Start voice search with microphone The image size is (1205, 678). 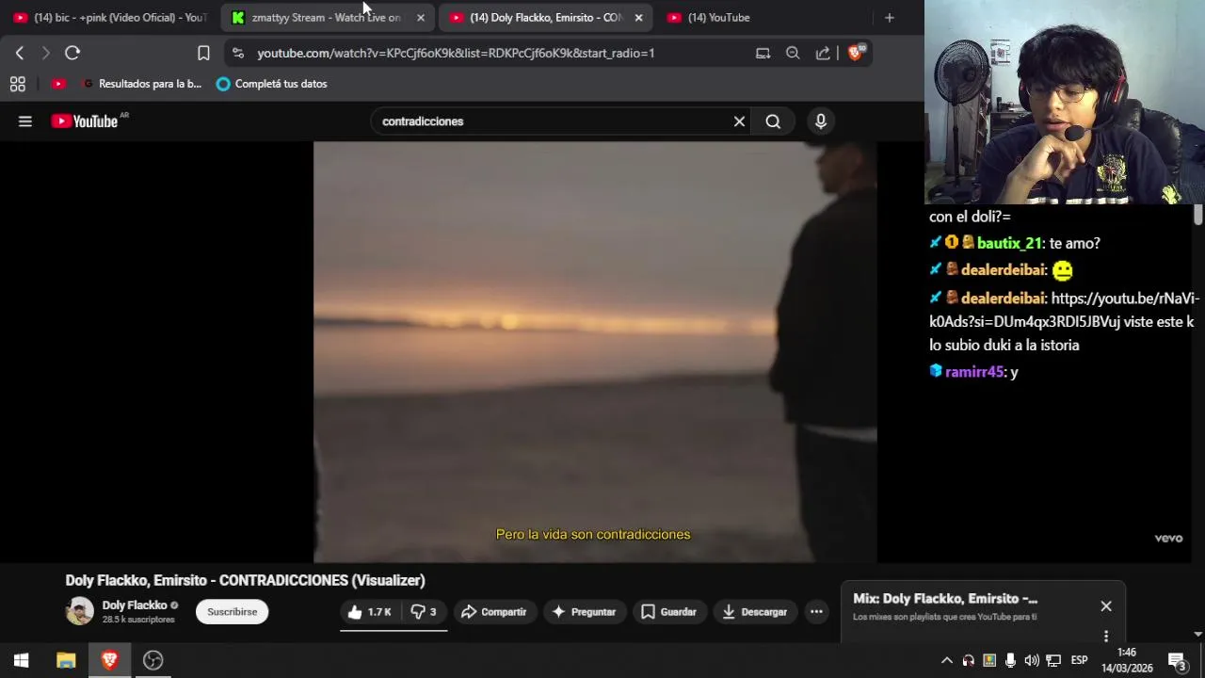coord(821,121)
